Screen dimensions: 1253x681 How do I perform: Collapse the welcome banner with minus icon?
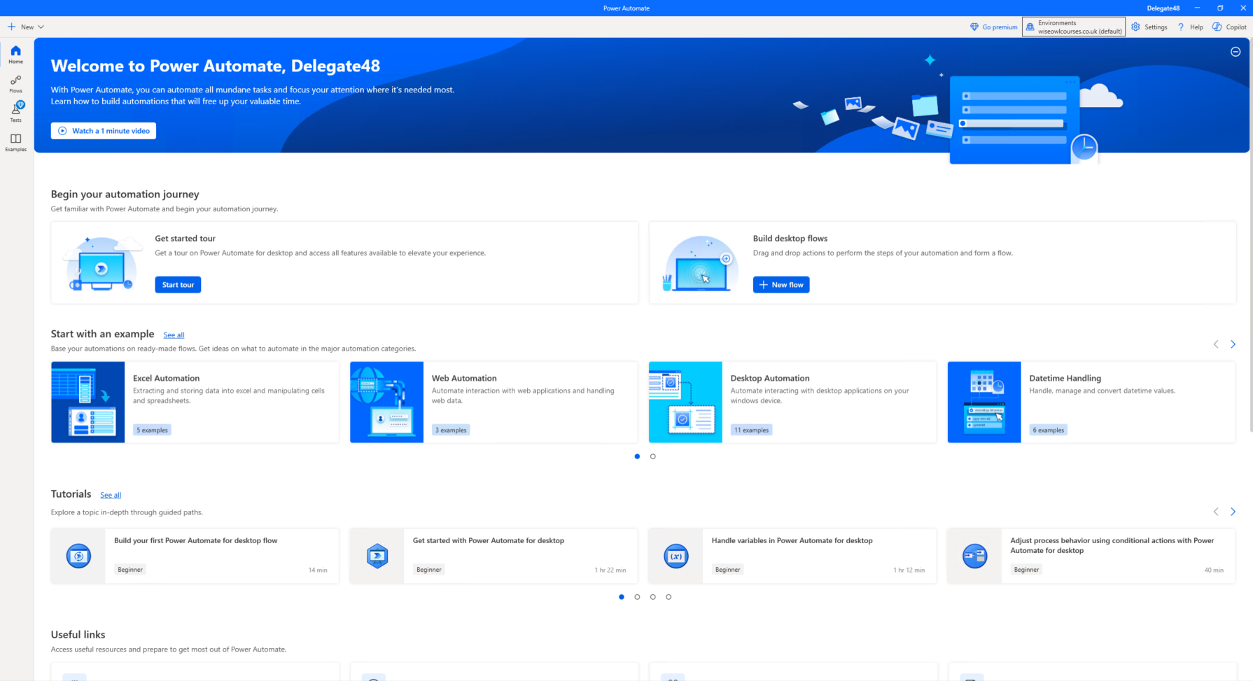pos(1235,52)
